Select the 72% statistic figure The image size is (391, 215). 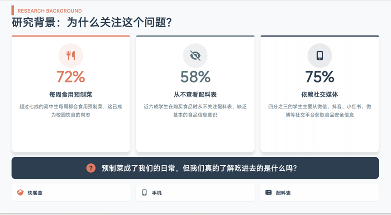pyautogui.click(x=71, y=77)
